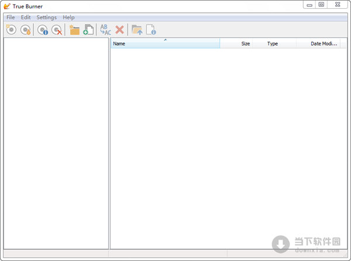The image size is (351, 261).
Task: Click the Erase disc icon
Action: pos(57,30)
